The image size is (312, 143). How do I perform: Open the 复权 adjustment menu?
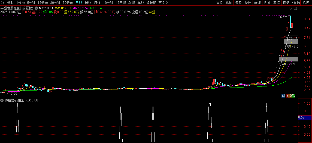(219, 3)
